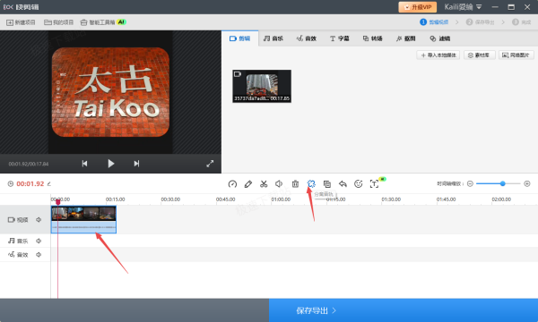
Task: Click step 1 edit video indicator
Action: click(434, 22)
